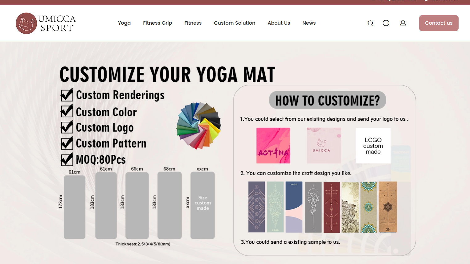Open the Fitness menu item

[193, 23]
